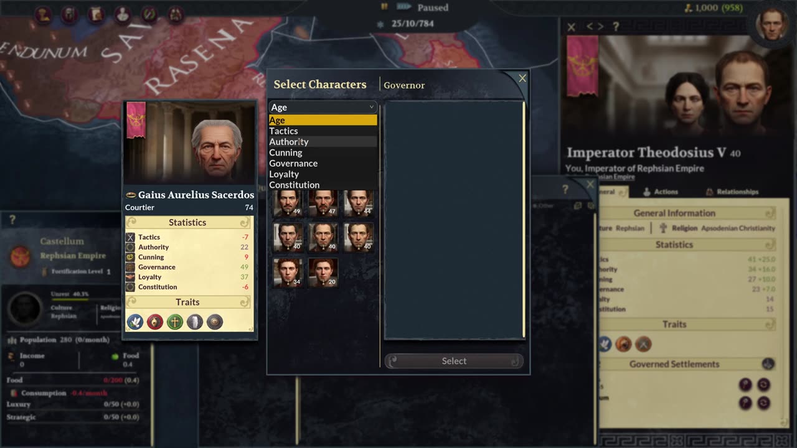The height and width of the screenshot is (448, 797).
Task: Click the pause indicator next to Paused
Action: pos(384,7)
